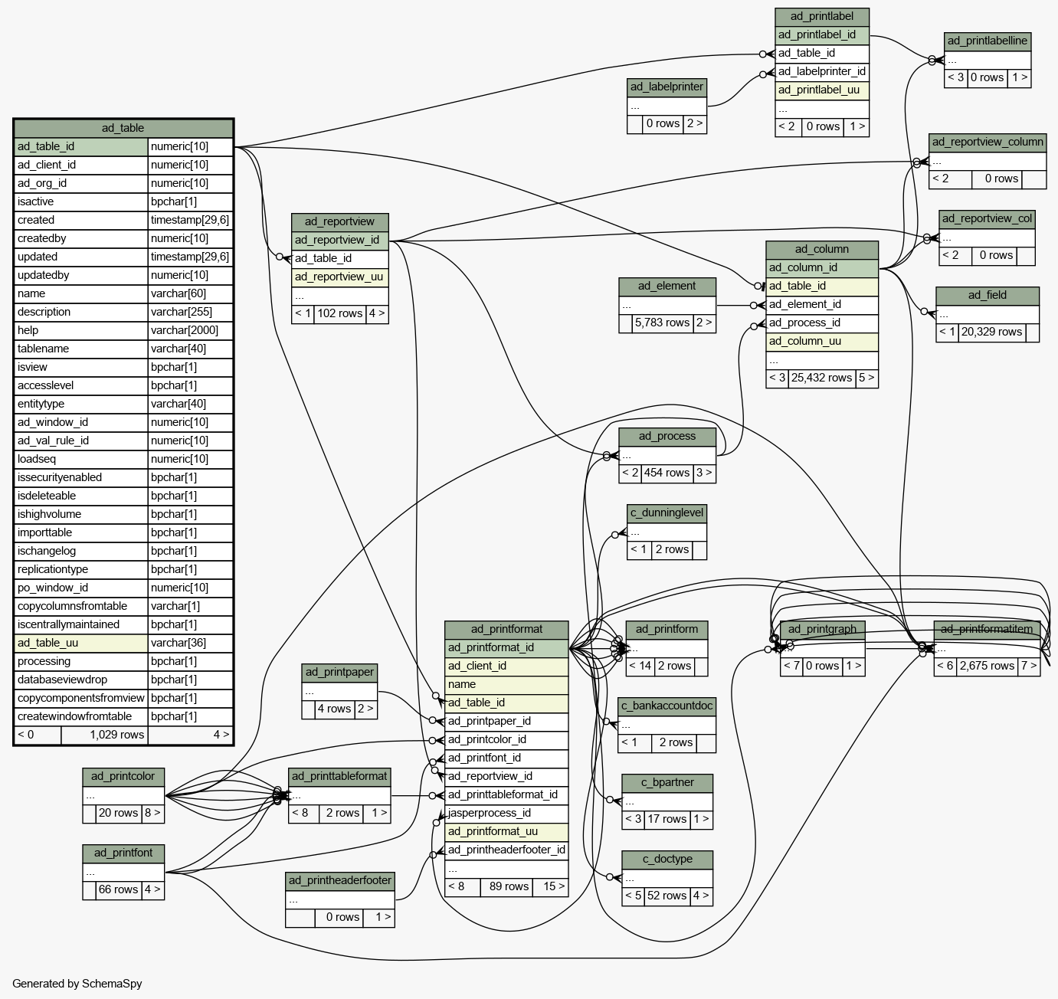Click the 17 rows count in c_bpartner
Screen dimensions: 1058x999
[667, 819]
